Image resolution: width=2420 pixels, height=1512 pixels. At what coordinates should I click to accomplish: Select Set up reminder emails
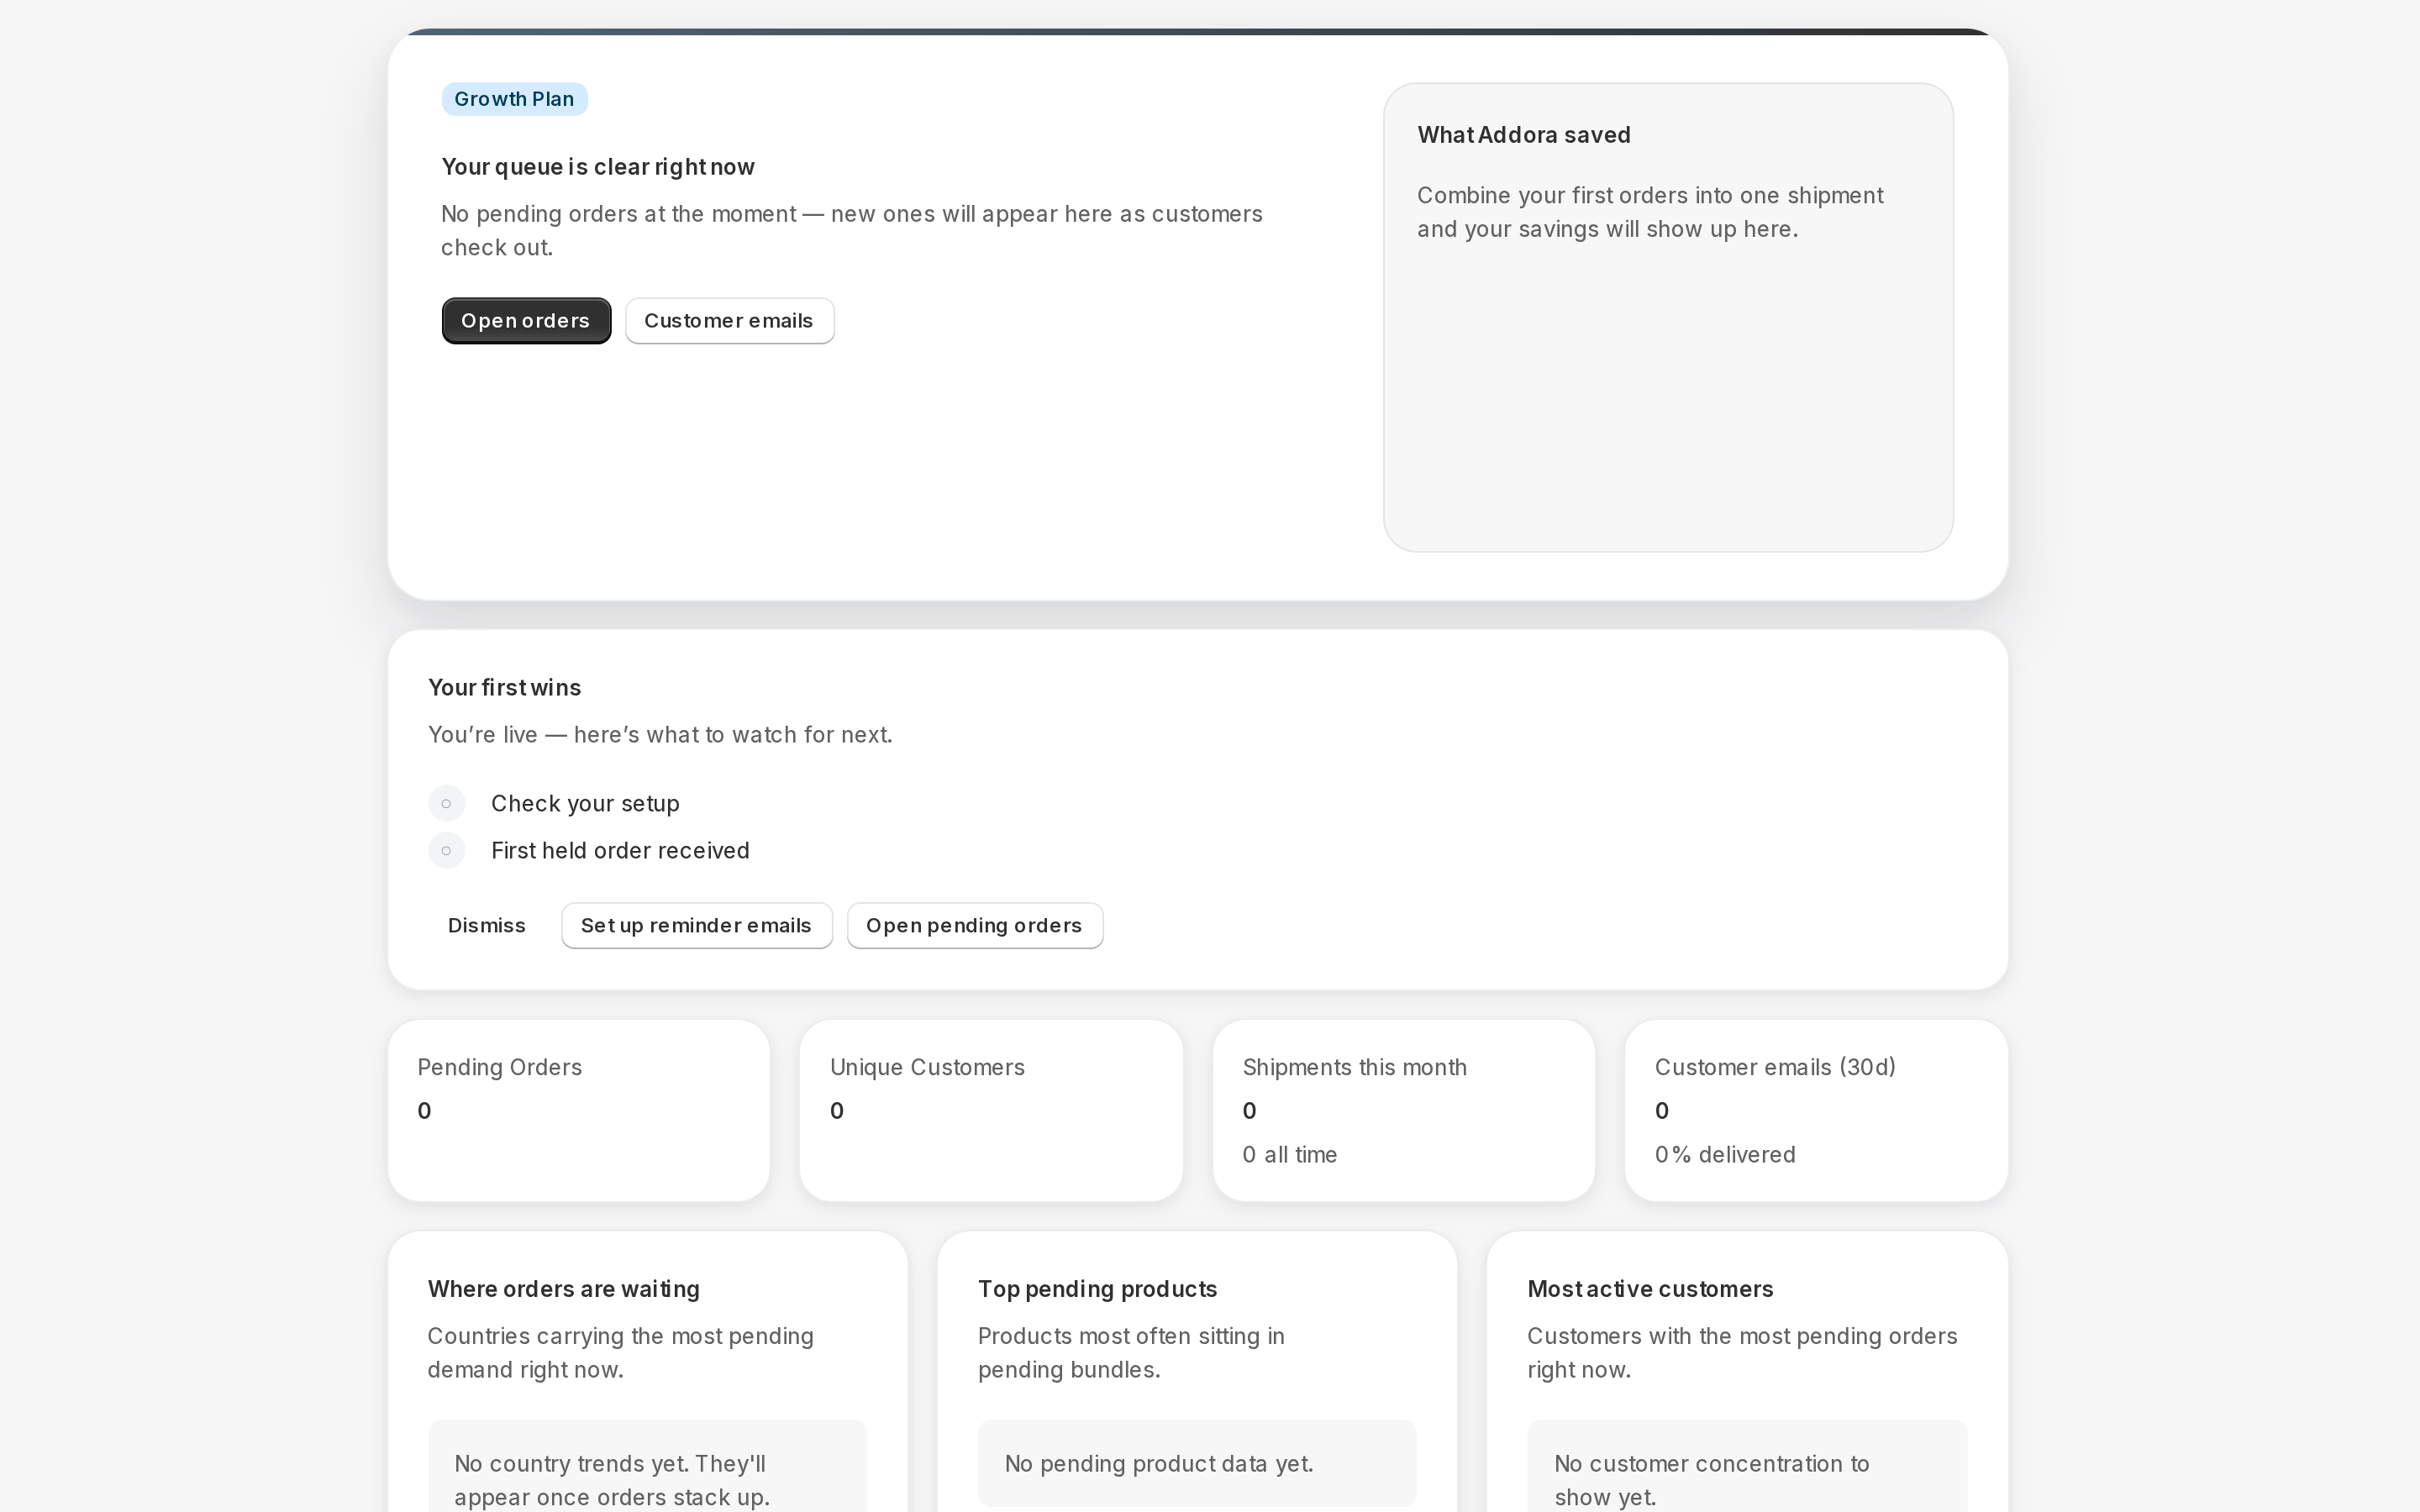696,926
